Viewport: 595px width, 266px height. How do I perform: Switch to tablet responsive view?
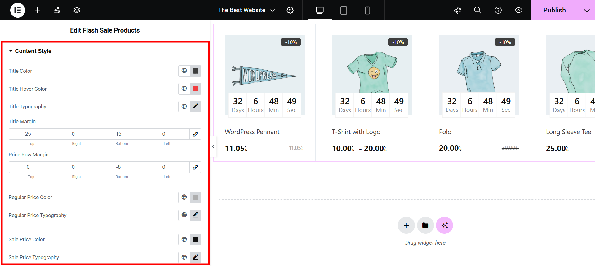click(344, 10)
